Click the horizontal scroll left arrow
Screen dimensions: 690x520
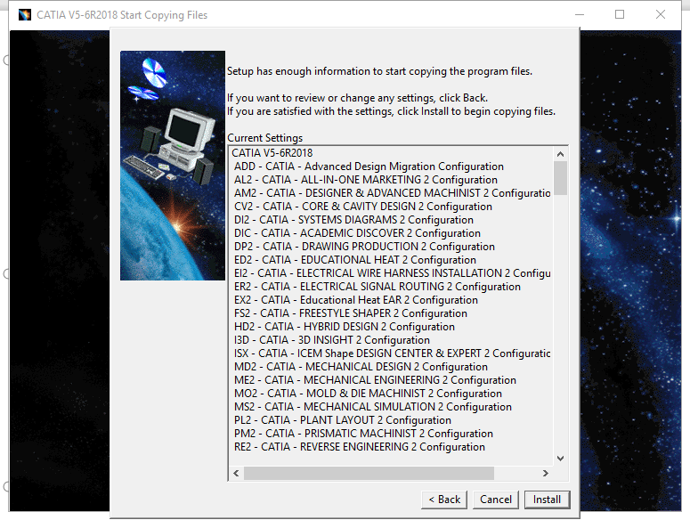(236, 474)
